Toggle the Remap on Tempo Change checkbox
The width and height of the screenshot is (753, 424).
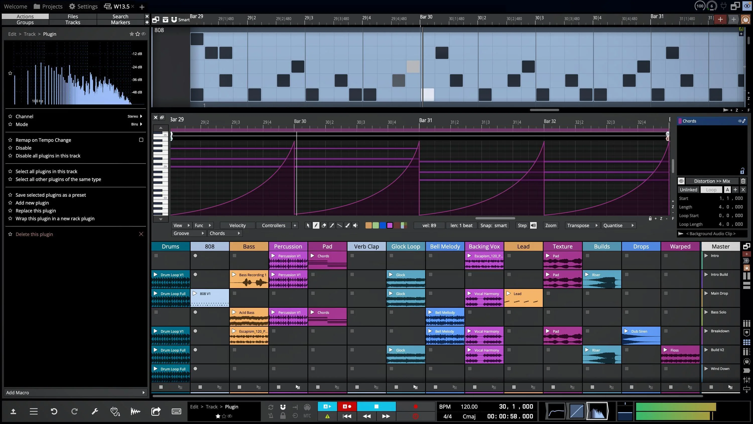coord(141,140)
